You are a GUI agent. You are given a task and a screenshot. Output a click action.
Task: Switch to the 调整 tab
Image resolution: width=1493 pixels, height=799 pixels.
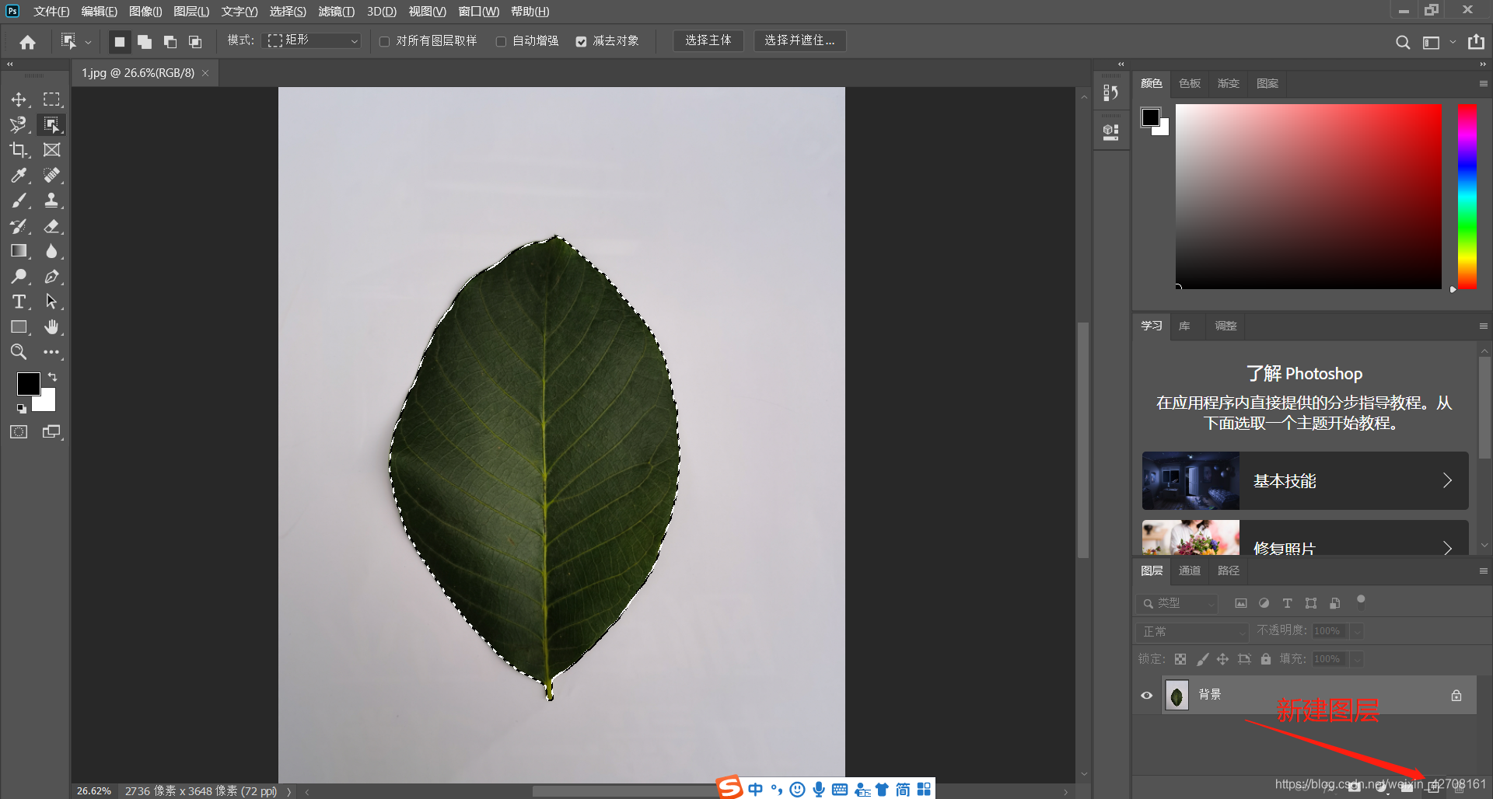click(x=1226, y=326)
